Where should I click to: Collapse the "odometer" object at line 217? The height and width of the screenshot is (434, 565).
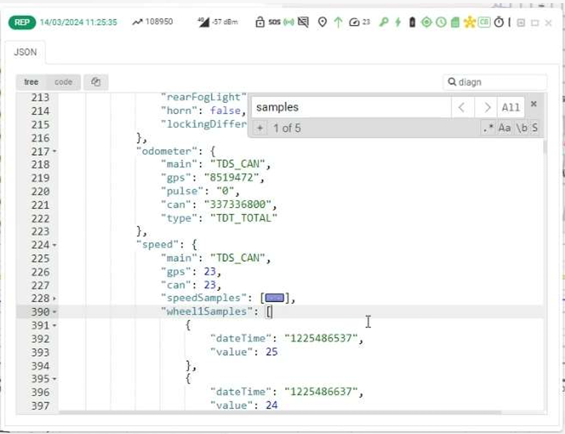(x=55, y=152)
